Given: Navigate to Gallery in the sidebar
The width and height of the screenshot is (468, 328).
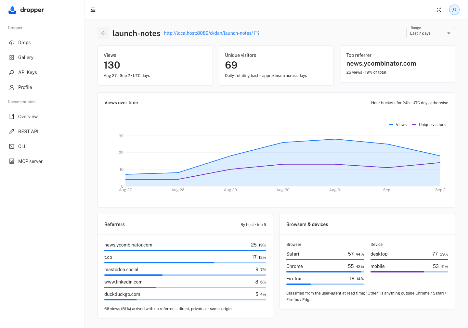Looking at the screenshot, I should [42, 57].
